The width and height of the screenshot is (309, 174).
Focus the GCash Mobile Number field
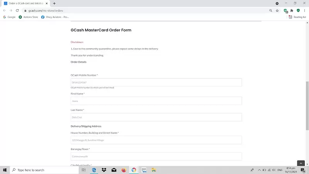click(156, 82)
